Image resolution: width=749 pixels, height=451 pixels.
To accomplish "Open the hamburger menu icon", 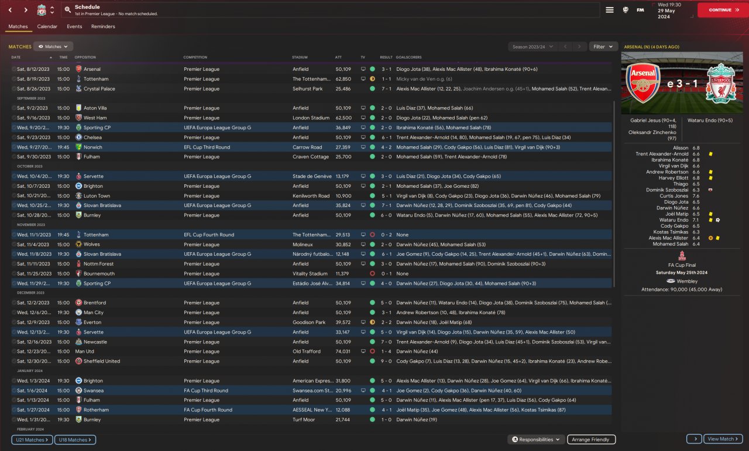I will 610,10.
